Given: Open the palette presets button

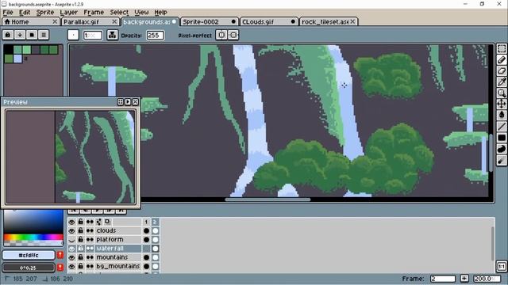Looking at the screenshot, I should pos(32,35).
